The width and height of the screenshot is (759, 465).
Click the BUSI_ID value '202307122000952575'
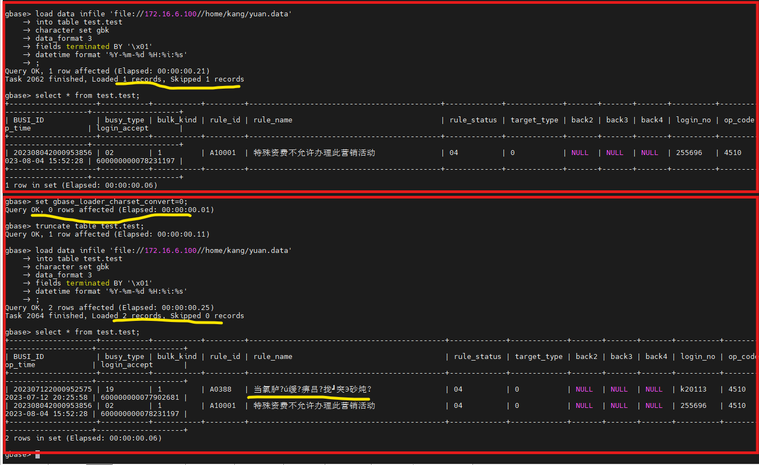pos(53,389)
